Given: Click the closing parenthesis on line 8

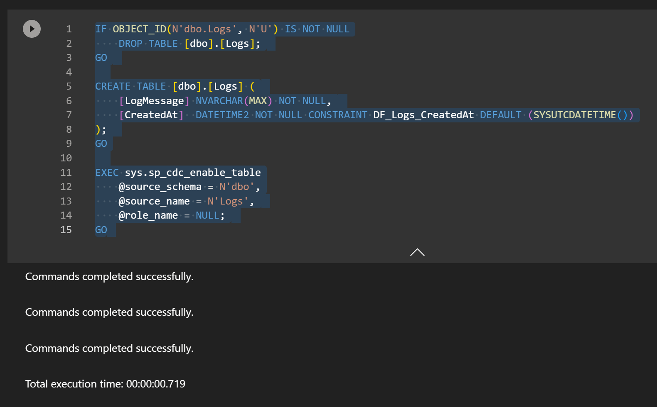Looking at the screenshot, I should tap(98, 129).
